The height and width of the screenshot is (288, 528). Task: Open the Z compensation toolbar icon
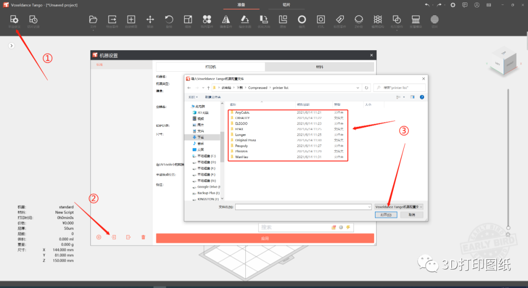(x=359, y=20)
